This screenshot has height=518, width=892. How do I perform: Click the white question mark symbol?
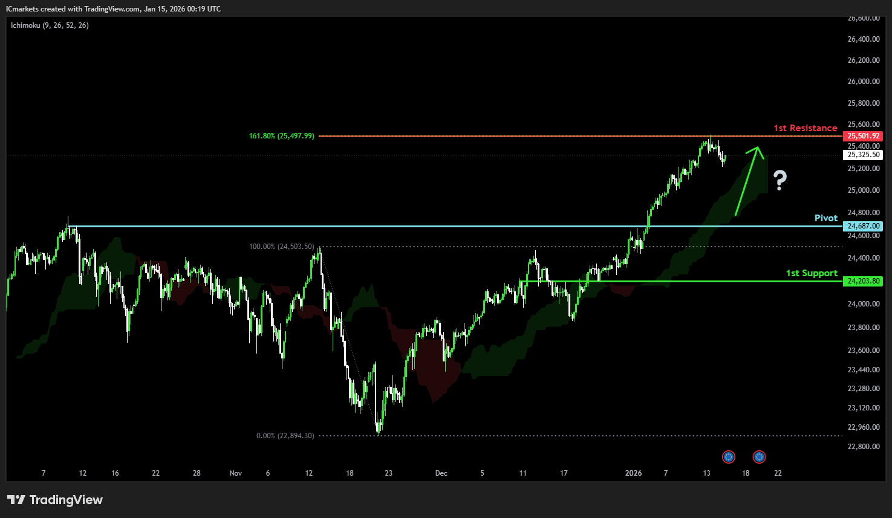pos(780,180)
